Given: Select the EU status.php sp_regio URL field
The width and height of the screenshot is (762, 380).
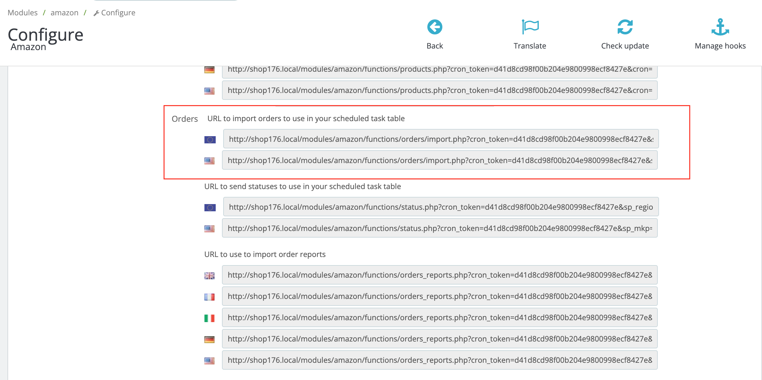Looking at the screenshot, I should tap(441, 207).
